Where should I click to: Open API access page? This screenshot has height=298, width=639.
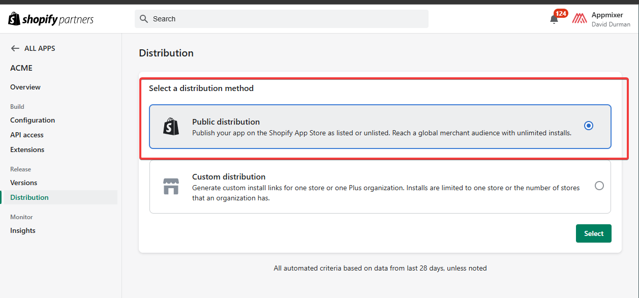[27, 135]
